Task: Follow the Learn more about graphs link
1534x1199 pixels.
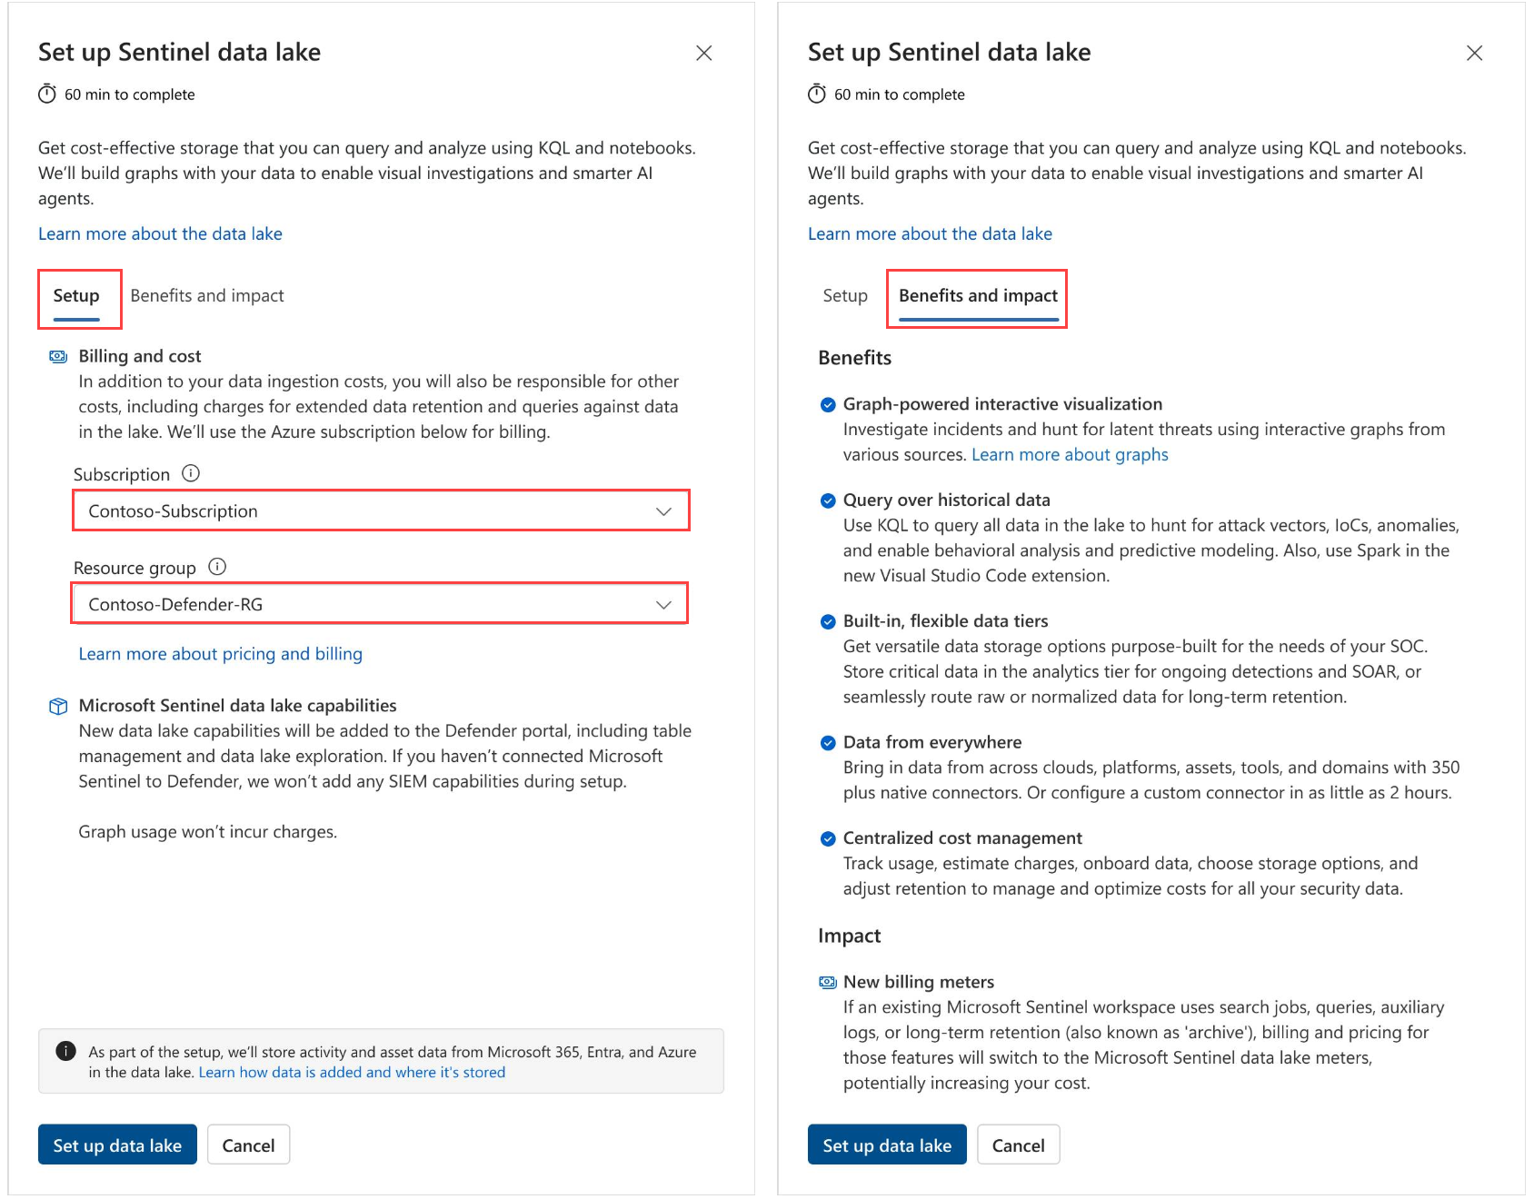Action: pyautogui.click(x=1070, y=455)
